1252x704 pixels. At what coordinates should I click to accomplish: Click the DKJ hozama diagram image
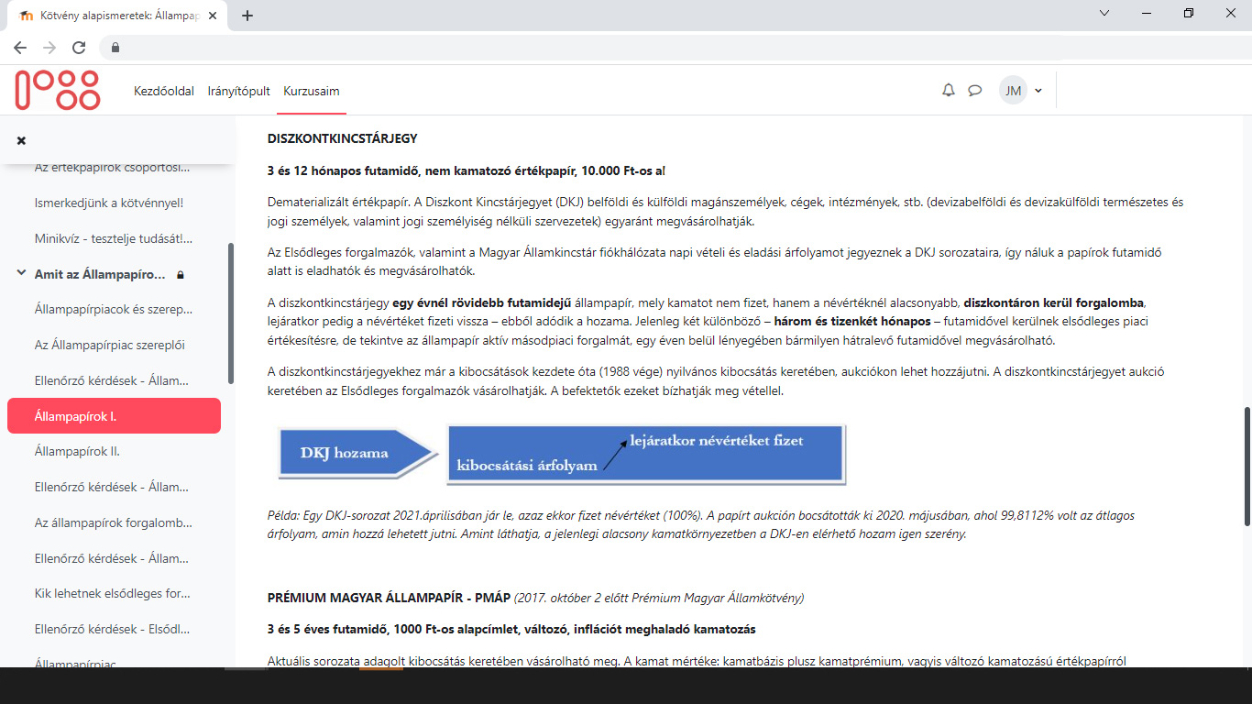(x=562, y=454)
